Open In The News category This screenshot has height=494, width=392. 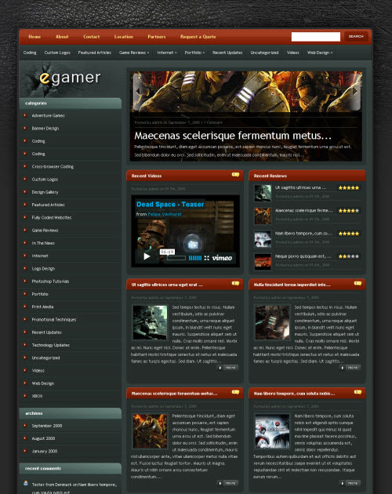(x=43, y=243)
